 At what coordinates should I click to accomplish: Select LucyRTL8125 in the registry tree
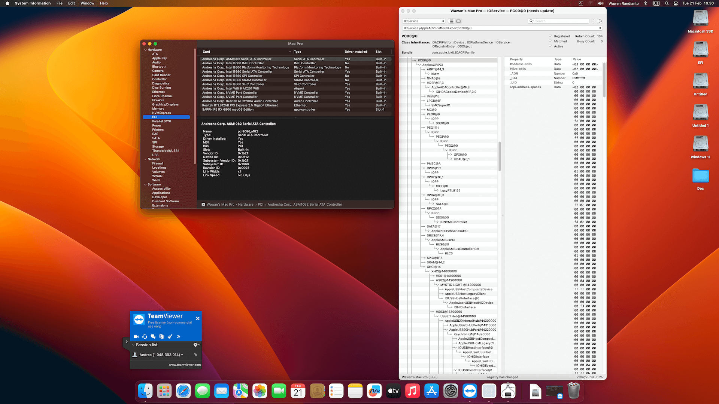450,190
